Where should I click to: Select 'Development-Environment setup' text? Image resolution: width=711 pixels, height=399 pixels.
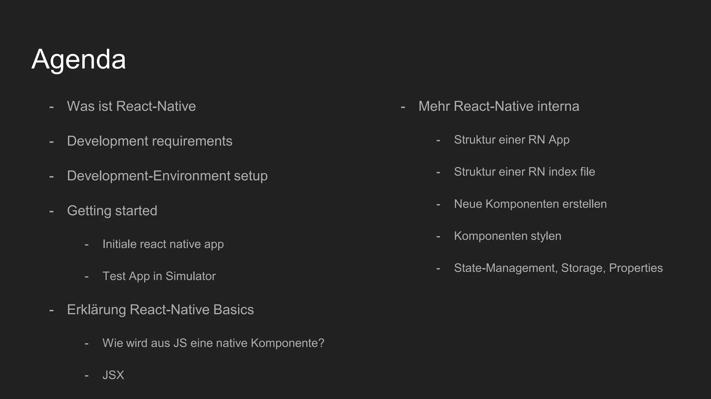167,176
